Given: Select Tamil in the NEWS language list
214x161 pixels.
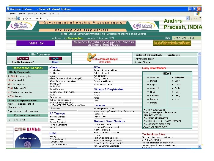Looking at the screenshot, I should pyautogui.click(x=177, y=92).
